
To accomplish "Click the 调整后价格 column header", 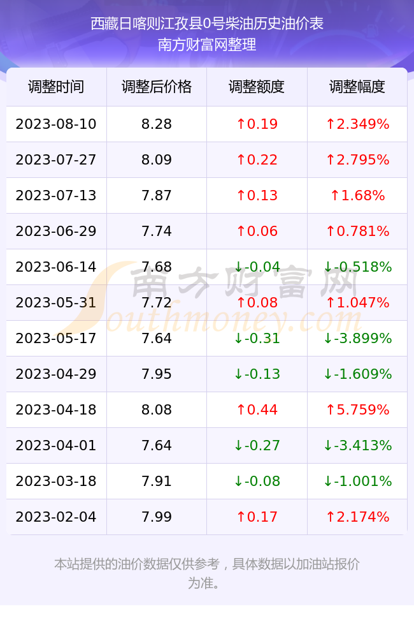I will (x=157, y=87).
